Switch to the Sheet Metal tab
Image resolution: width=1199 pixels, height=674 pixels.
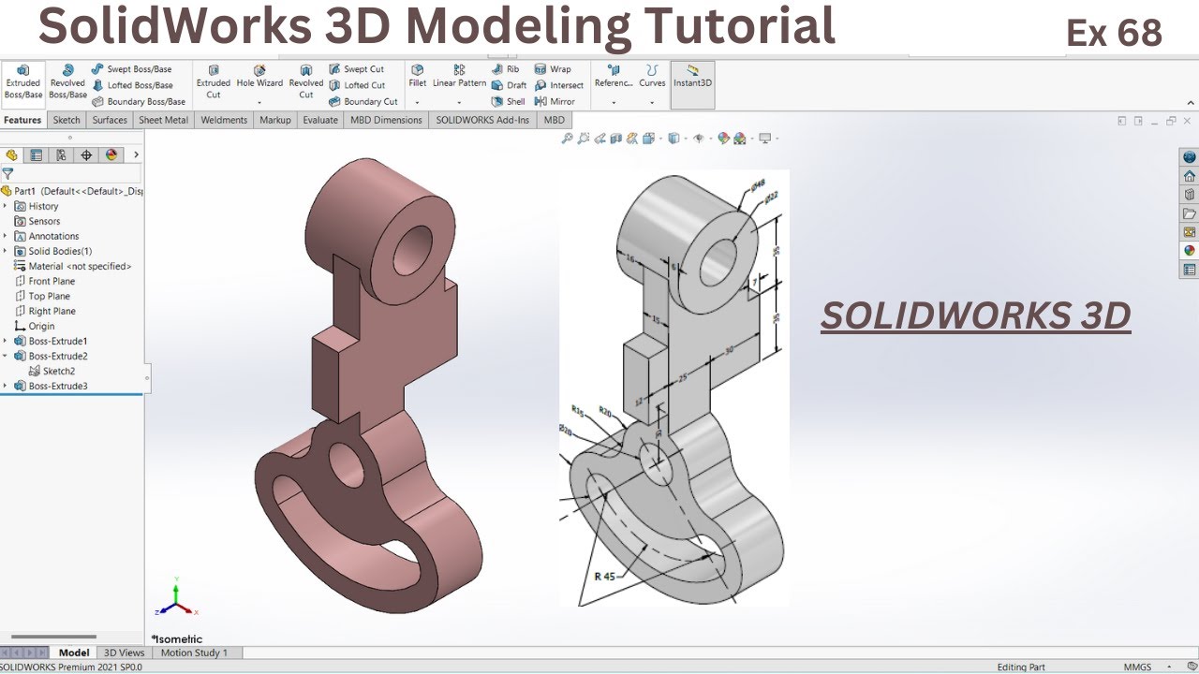coord(164,120)
